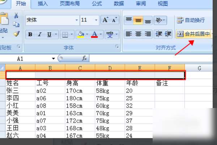Screen dimensions: 217x145
Task: Align text right
Action: point(148,34)
